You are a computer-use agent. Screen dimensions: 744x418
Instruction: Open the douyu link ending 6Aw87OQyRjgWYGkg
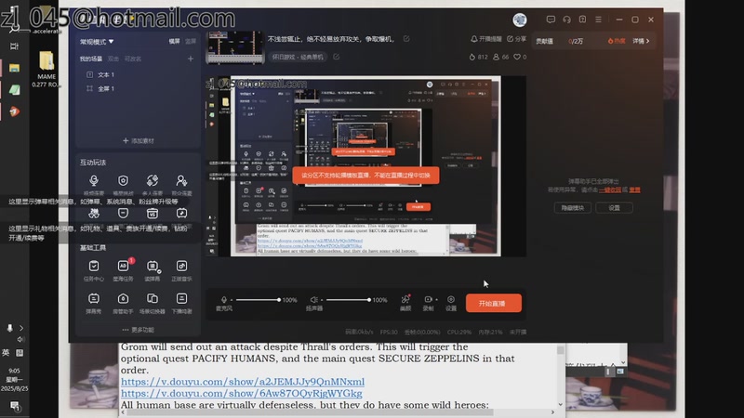coord(242,393)
